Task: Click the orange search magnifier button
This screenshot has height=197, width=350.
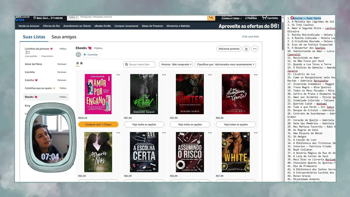Action: click(x=211, y=17)
